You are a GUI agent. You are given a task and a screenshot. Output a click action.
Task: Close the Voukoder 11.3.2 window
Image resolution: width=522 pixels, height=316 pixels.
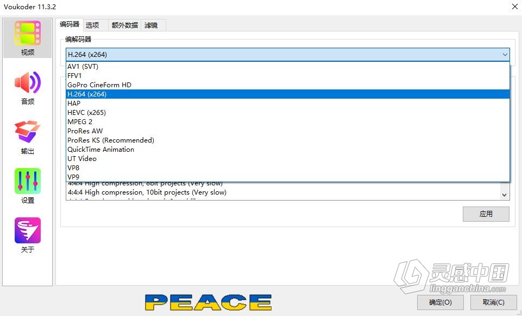(x=515, y=7)
